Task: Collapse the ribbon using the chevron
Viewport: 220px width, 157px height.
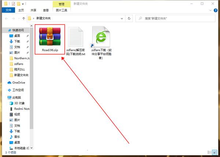Action: click(x=210, y=10)
